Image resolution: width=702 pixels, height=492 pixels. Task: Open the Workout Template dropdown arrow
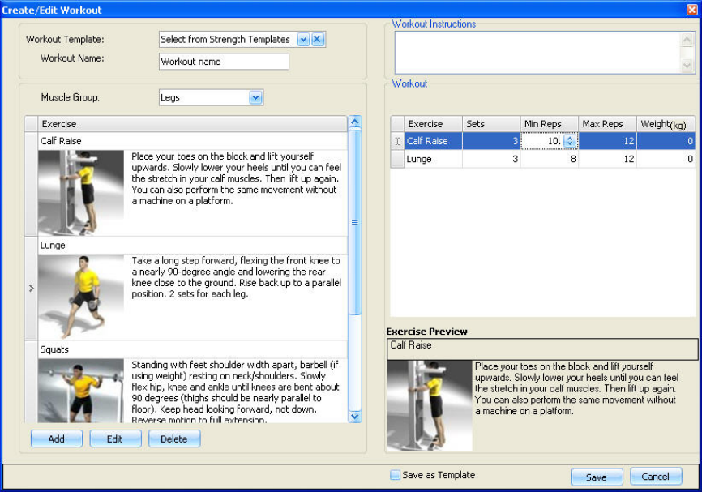pos(303,40)
